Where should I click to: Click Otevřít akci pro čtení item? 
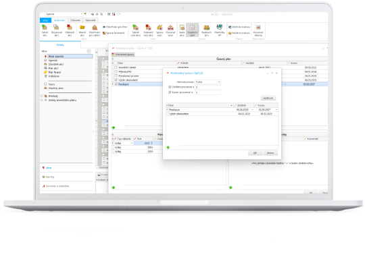tap(115, 27)
